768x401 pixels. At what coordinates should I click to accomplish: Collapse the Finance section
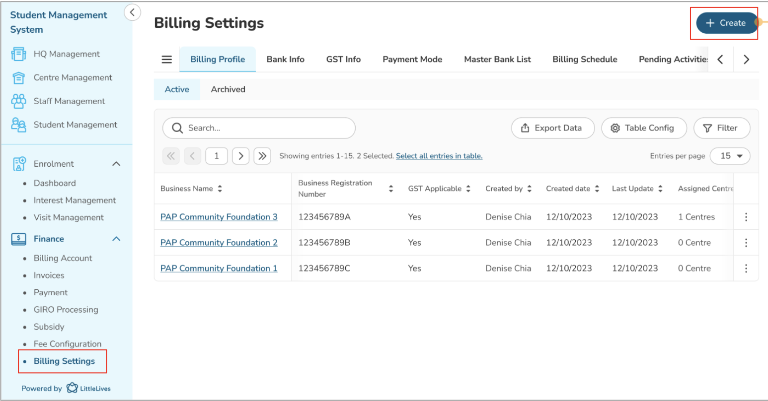(x=116, y=239)
